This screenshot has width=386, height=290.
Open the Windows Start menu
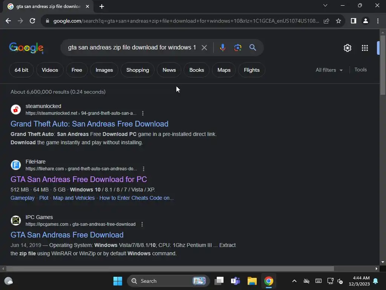tap(118, 281)
